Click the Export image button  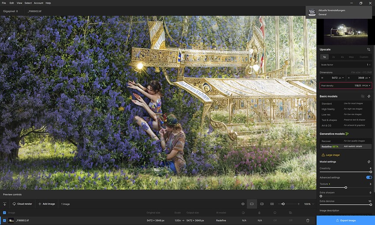pyautogui.click(x=345, y=221)
